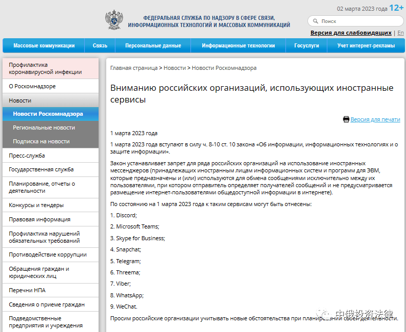
Task: Click the printer icon beside Версия для печати
Action: (x=346, y=119)
